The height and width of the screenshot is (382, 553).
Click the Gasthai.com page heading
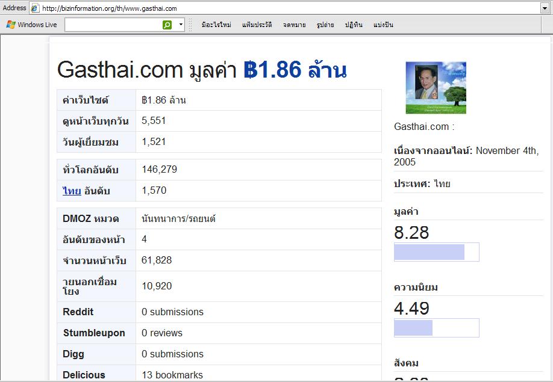(x=201, y=70)
